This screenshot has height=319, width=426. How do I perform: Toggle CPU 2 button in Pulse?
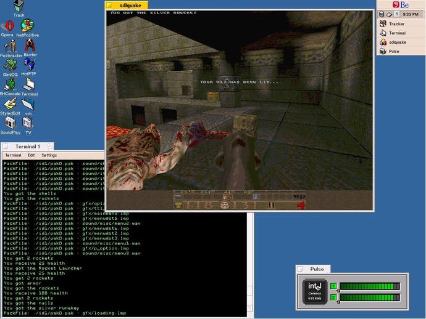[333, 297]
